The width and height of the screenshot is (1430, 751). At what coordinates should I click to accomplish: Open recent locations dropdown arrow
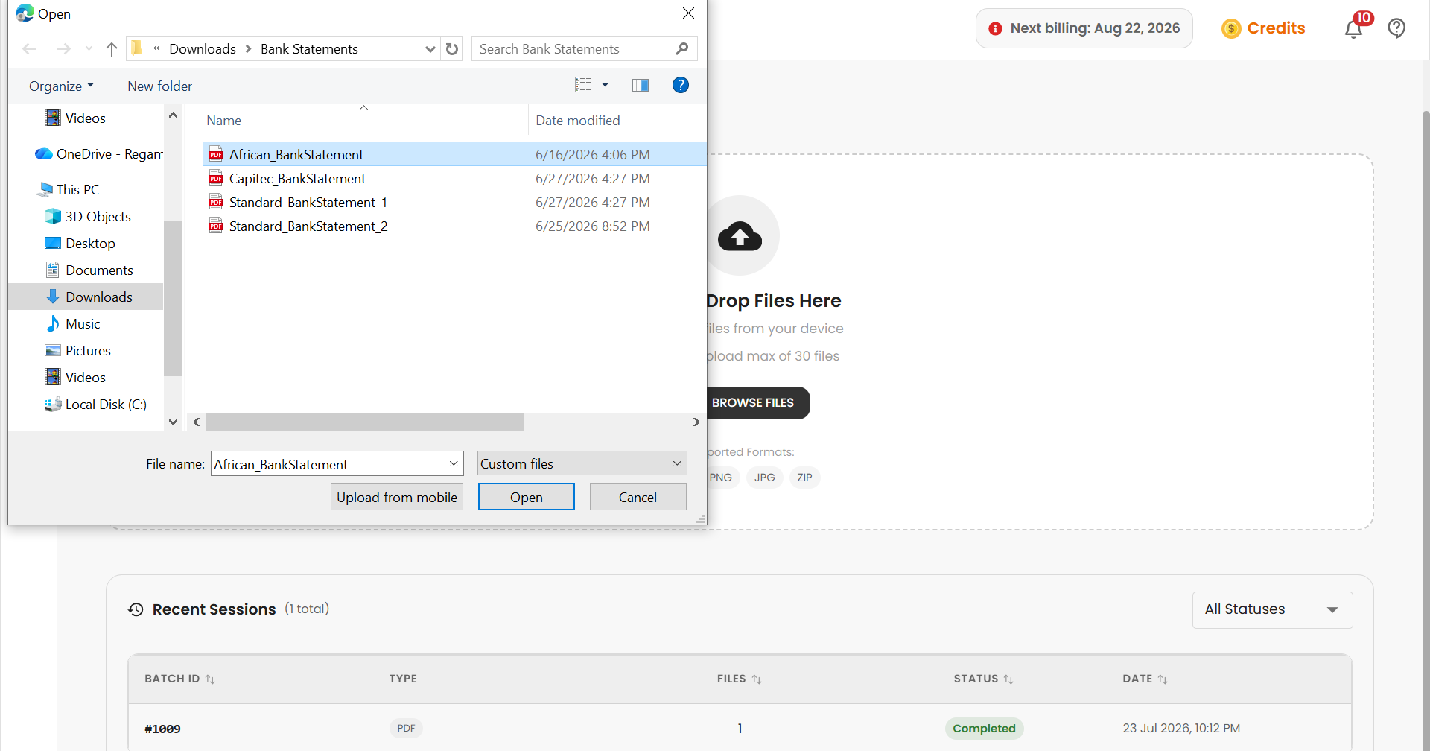click(x=89, y=49)
